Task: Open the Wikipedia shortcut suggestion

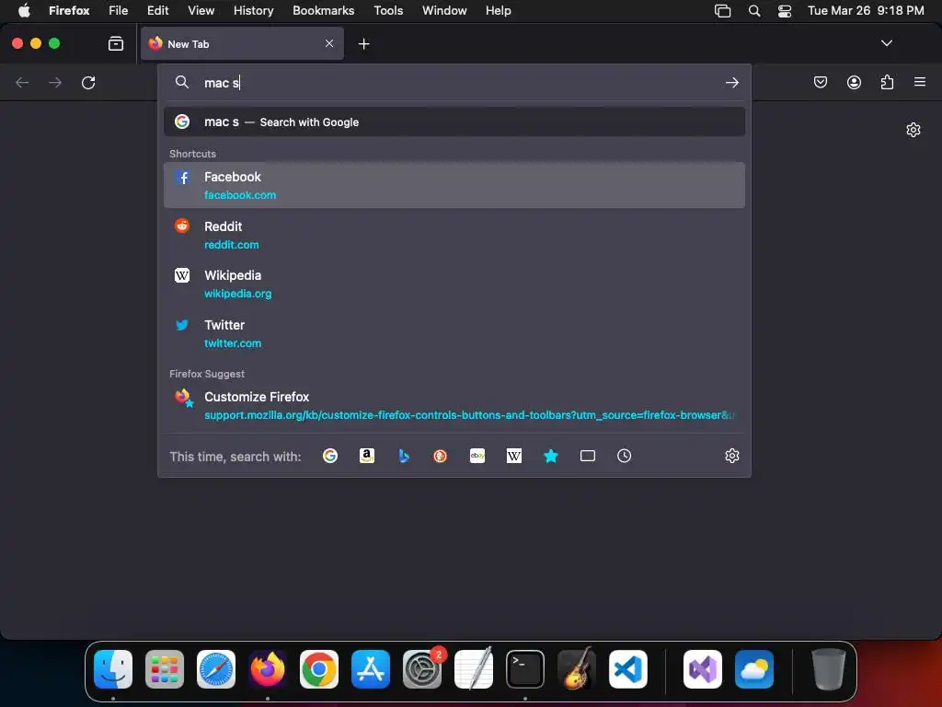Action: tap(454, 284)
